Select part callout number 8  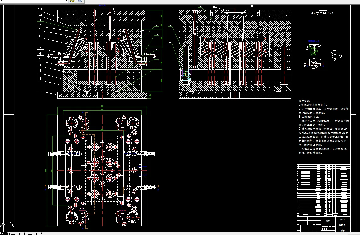click(x=40, y=36)
